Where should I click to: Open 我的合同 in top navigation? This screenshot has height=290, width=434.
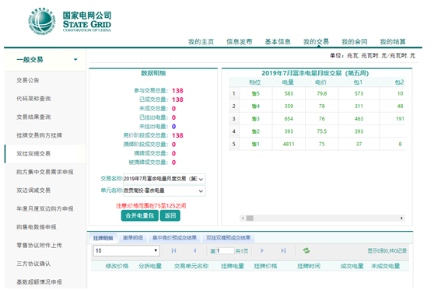pyautogui.click(x=355, y=42)
